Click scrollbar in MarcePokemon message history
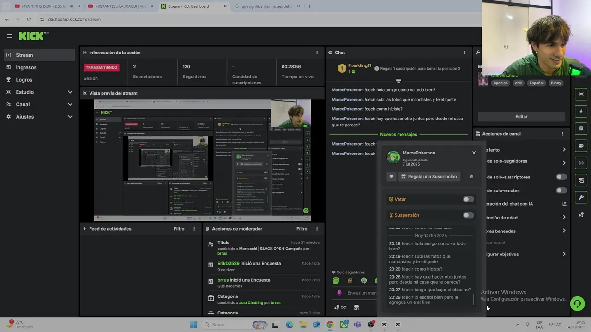Screen dimensions: 591x332 coord(473,299)
